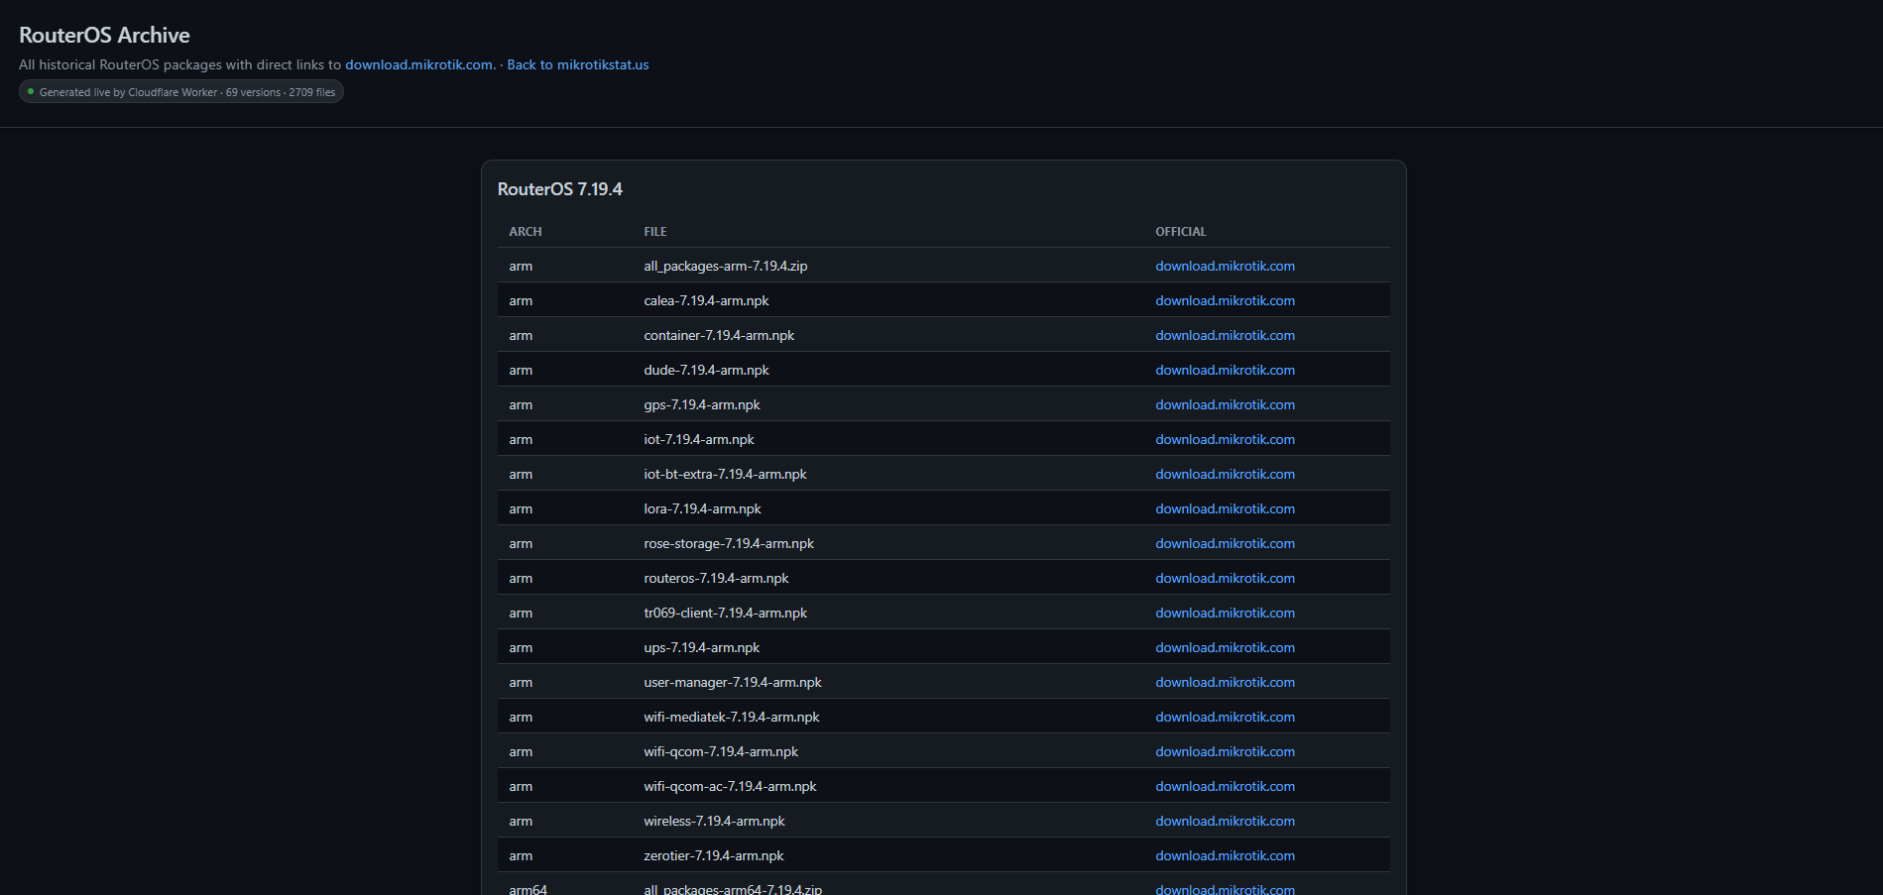
Task: Select the file name iot-bt-extra-7.19.4-arm.npk
Action: click(725, 474)
